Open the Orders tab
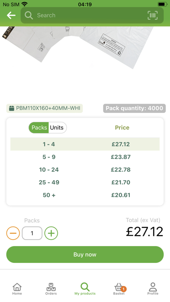The height and width of the screenshot is (302, 170). (x=51, y=289)
